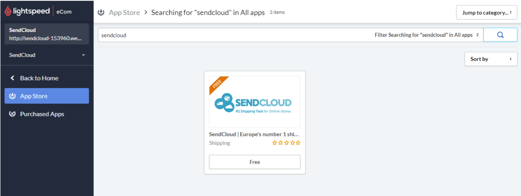
Task: Click the five-star rating icons
Action: pyautogui.click(x=286, y=143)
